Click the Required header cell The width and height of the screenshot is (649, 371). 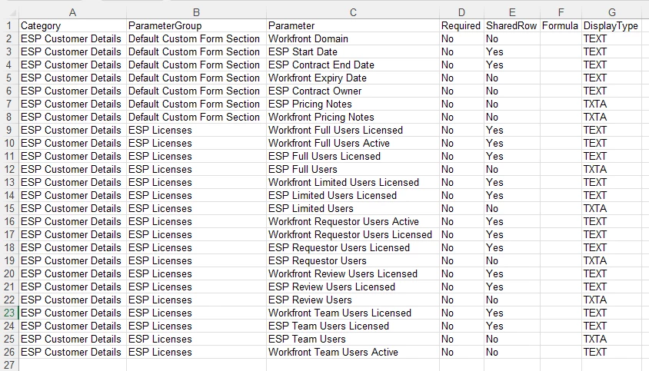point(461,25)
